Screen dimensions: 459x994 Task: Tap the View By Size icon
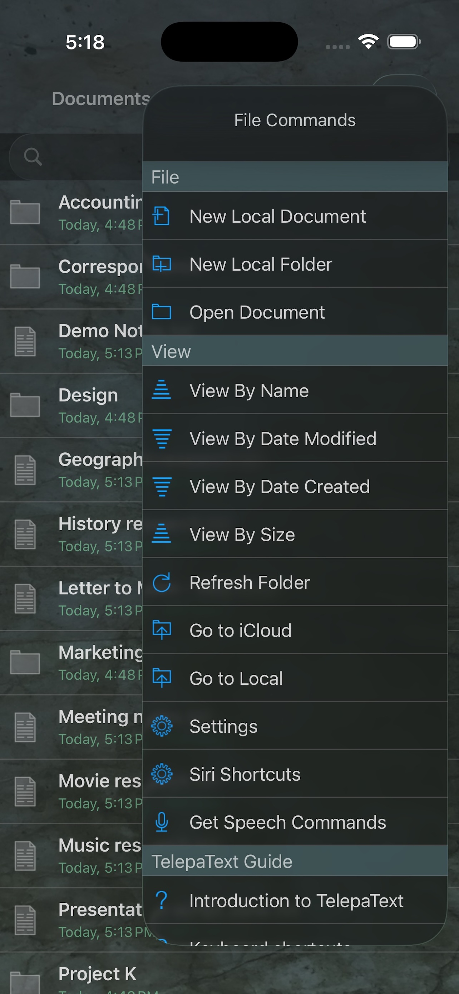(162, 533)
